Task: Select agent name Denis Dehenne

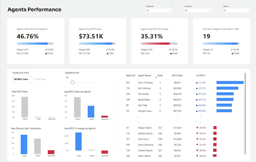Action: tap(146, 145)
